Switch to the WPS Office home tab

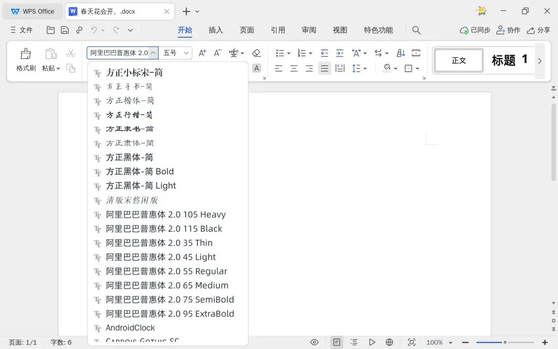tap(33, 11)
